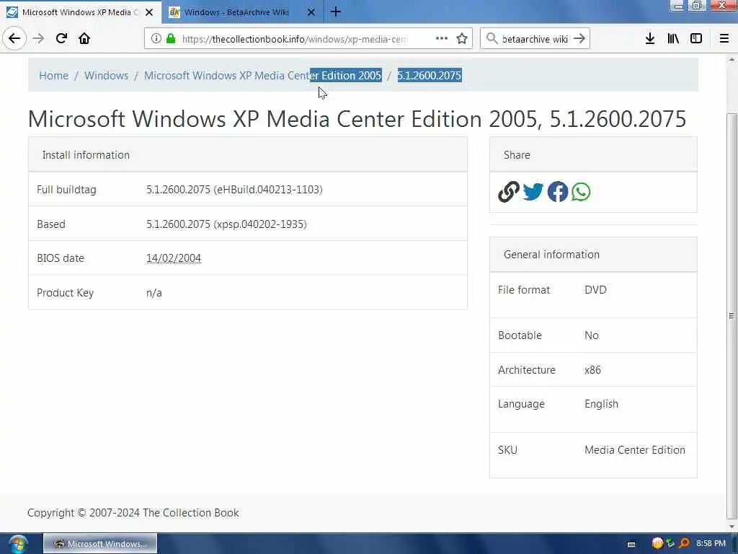This screenshot has height=554, width=738.
Task: Open page actions three-dot menu
Action: coord(442,39)
